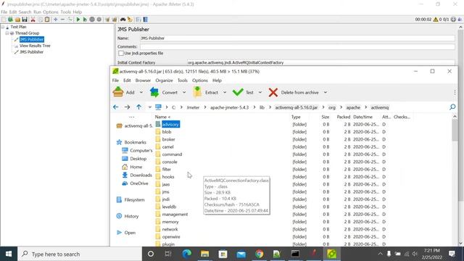Image resolution: width=464 pixels, height=261 pixels.
Task: Open the Convert dropdown arrow
Action: coord(184,92)
